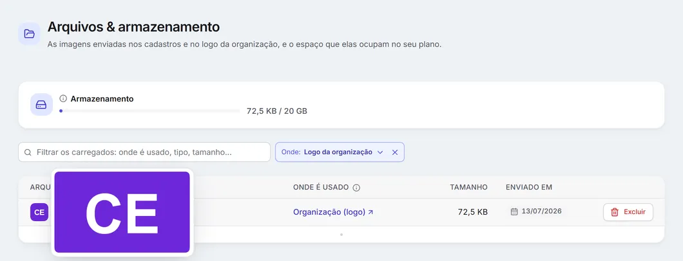Click the 13/07/2026 date cell
Viewport: 683px width, 261px height.
point(541,212)
